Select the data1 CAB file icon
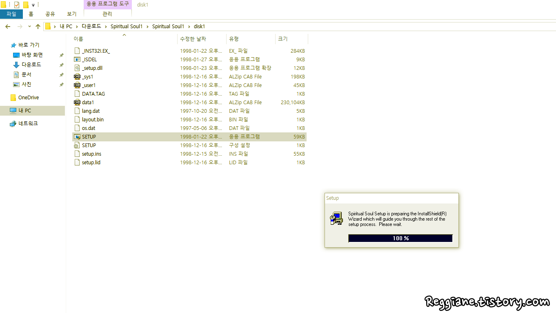556x313 pixels. click(x=77, y=103)
